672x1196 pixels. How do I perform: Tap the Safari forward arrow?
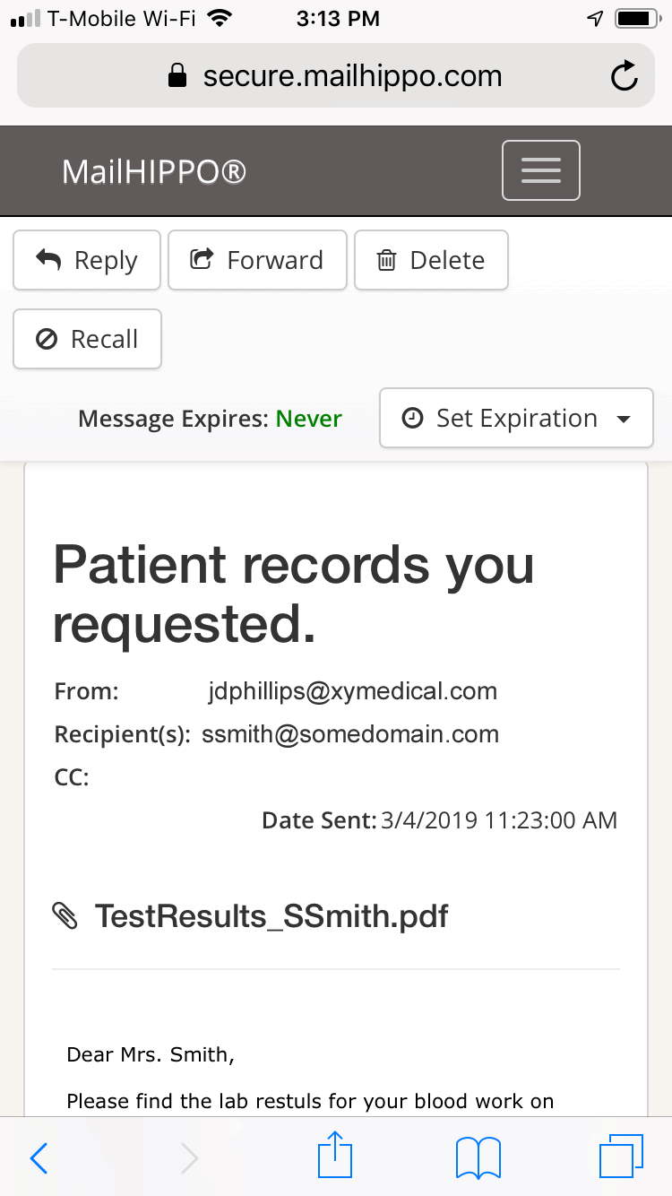(189, 1158)
